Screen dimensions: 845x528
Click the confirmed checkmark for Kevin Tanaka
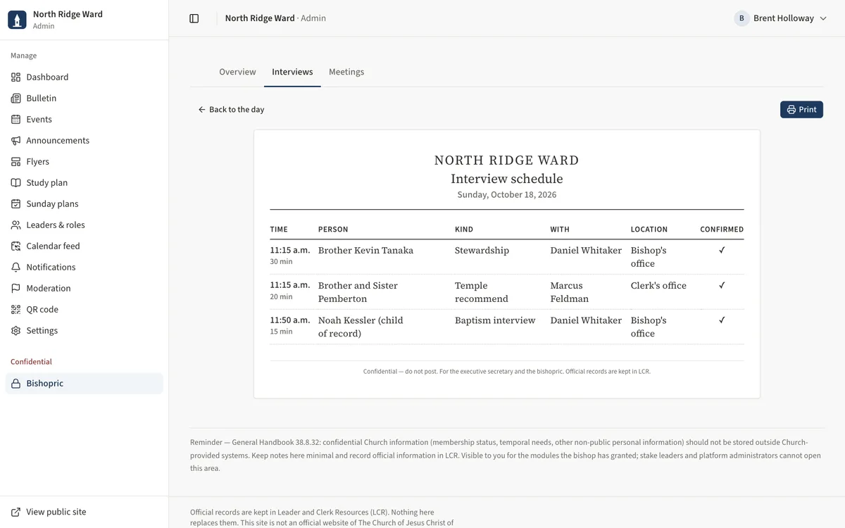[722, 250]
